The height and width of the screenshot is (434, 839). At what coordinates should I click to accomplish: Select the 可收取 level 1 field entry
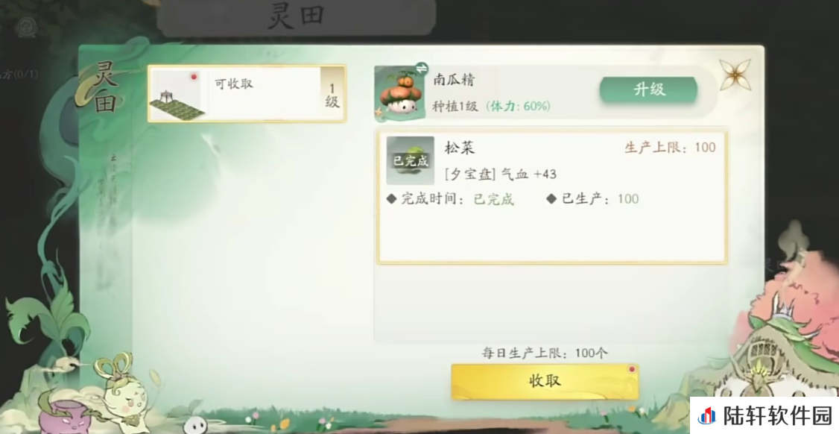[x=247, y=94]
